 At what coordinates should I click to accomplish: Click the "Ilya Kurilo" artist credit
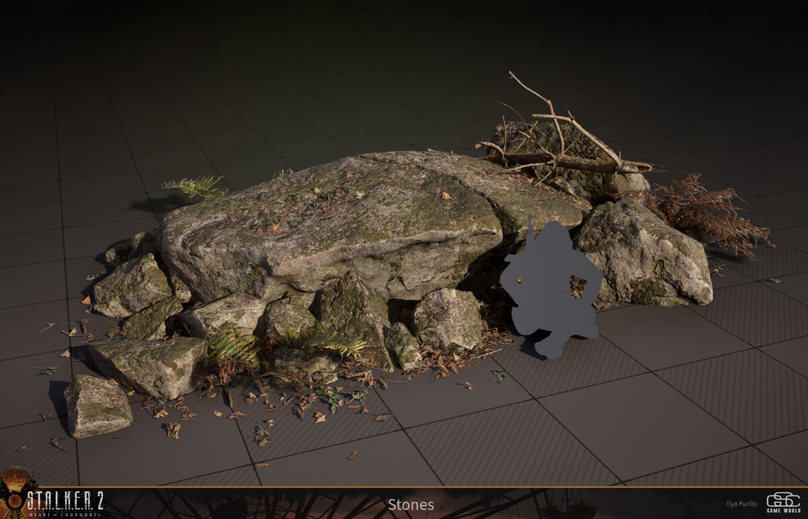(x=741, y=504)
